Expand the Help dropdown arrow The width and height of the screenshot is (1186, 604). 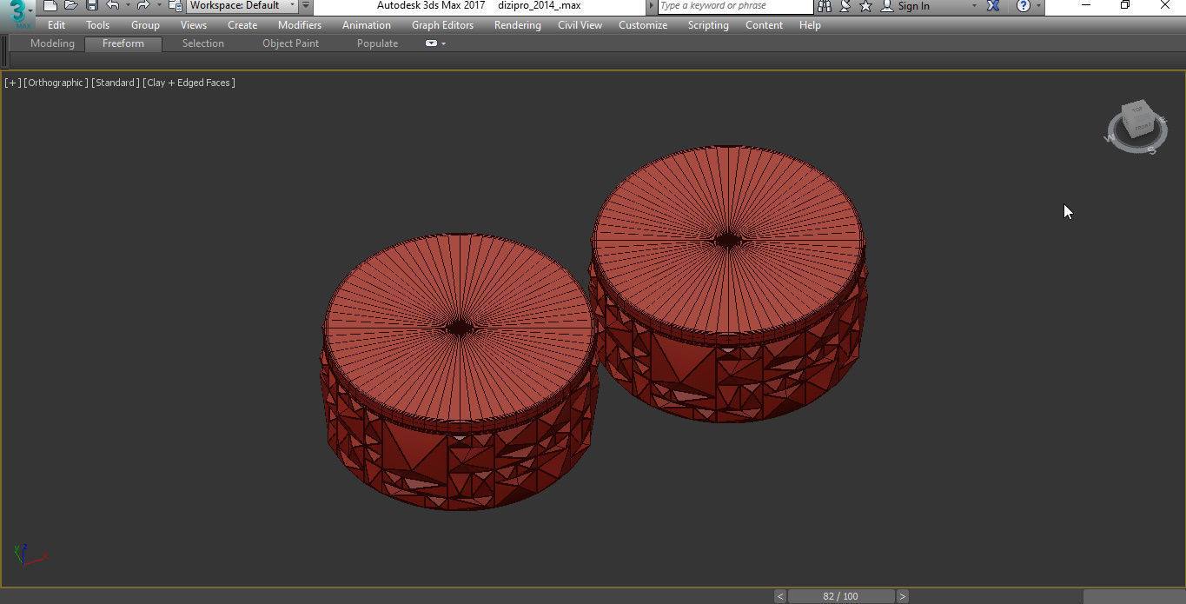(1038, 6)
